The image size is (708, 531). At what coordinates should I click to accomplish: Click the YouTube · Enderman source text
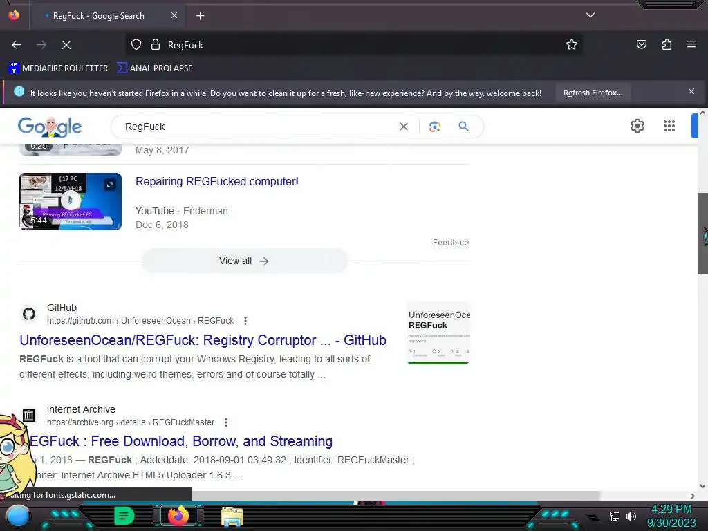tap(182, 211)
